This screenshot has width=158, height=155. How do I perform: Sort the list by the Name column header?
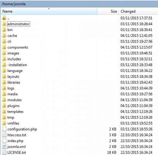pos(49,11)
